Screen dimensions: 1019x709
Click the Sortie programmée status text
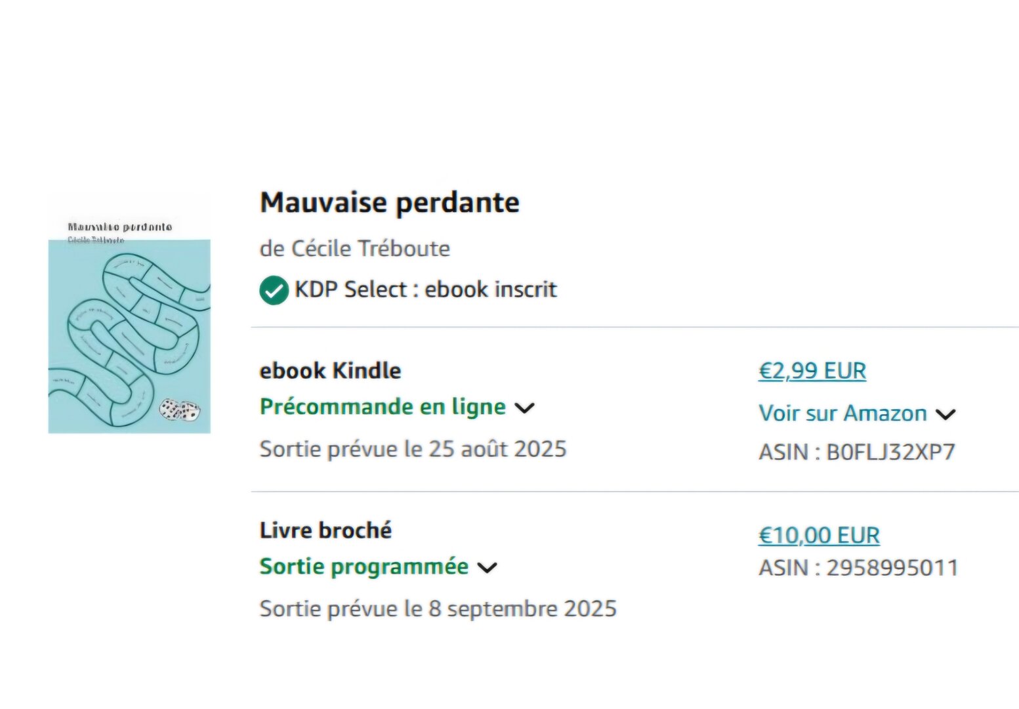364,567
